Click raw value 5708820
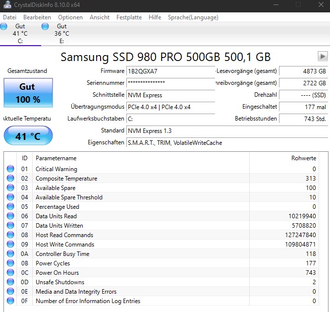 304,226
